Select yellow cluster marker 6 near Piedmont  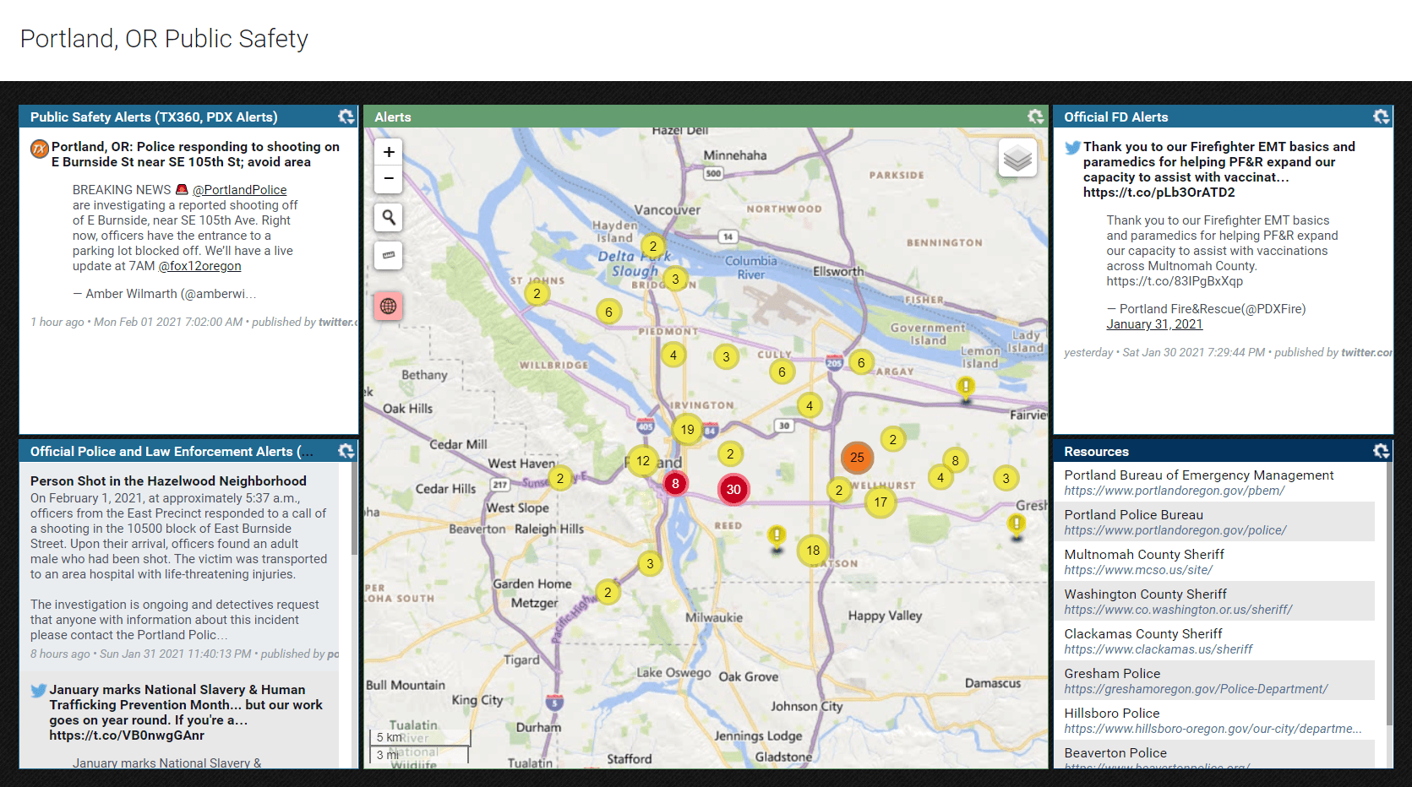click(x=608, y=312)
